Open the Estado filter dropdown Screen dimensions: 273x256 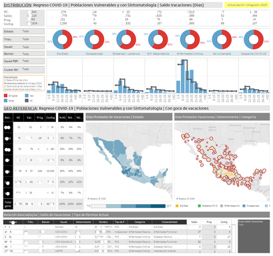coord(24,31)
